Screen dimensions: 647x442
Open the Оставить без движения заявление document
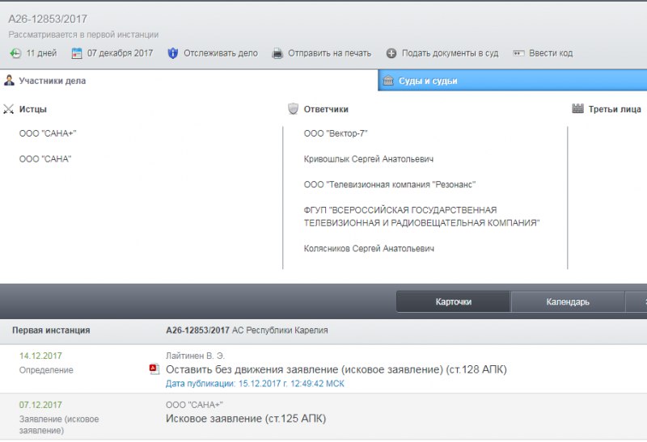(336, 369)
